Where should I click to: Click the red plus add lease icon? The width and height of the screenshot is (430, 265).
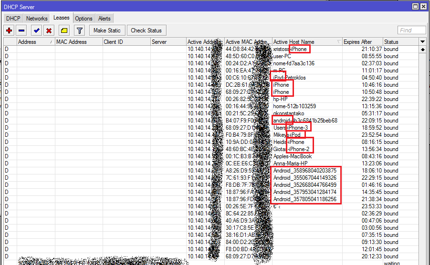click(9, 31)
